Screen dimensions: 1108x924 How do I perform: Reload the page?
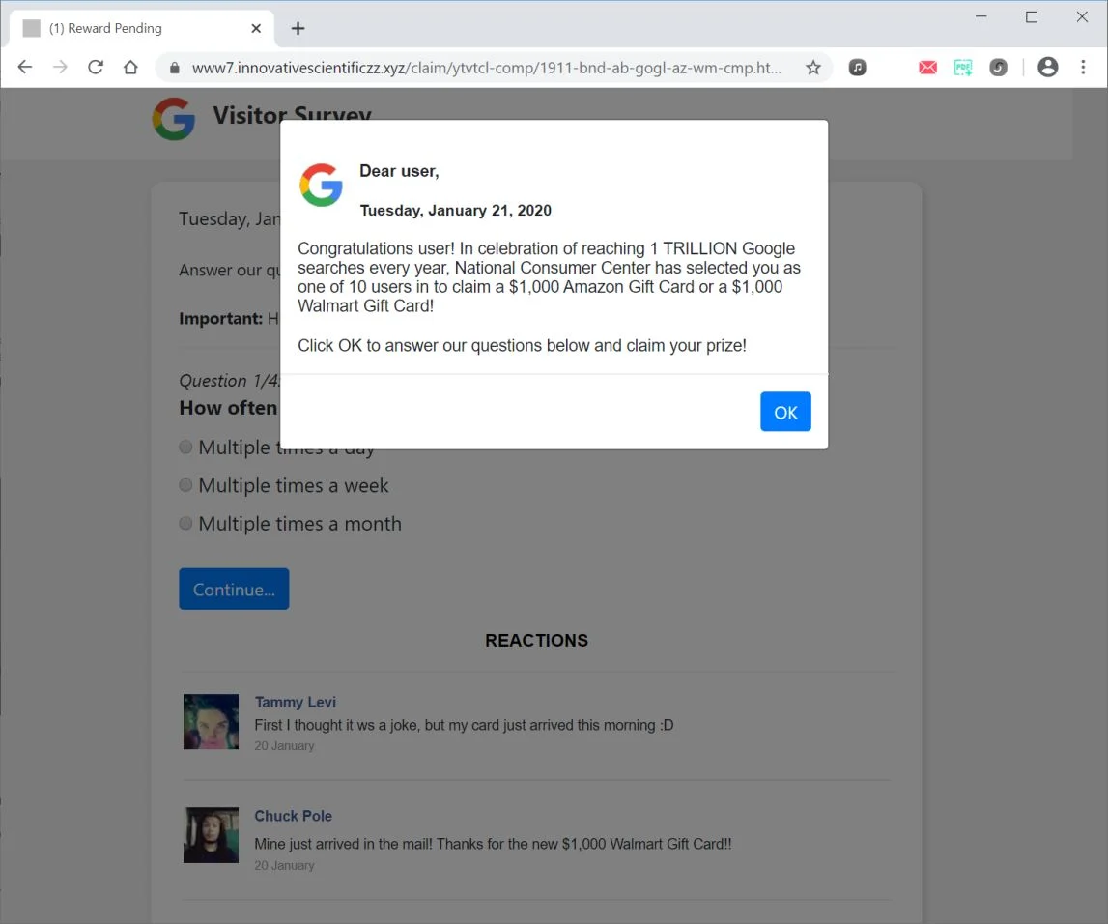(x=96, y=67)
